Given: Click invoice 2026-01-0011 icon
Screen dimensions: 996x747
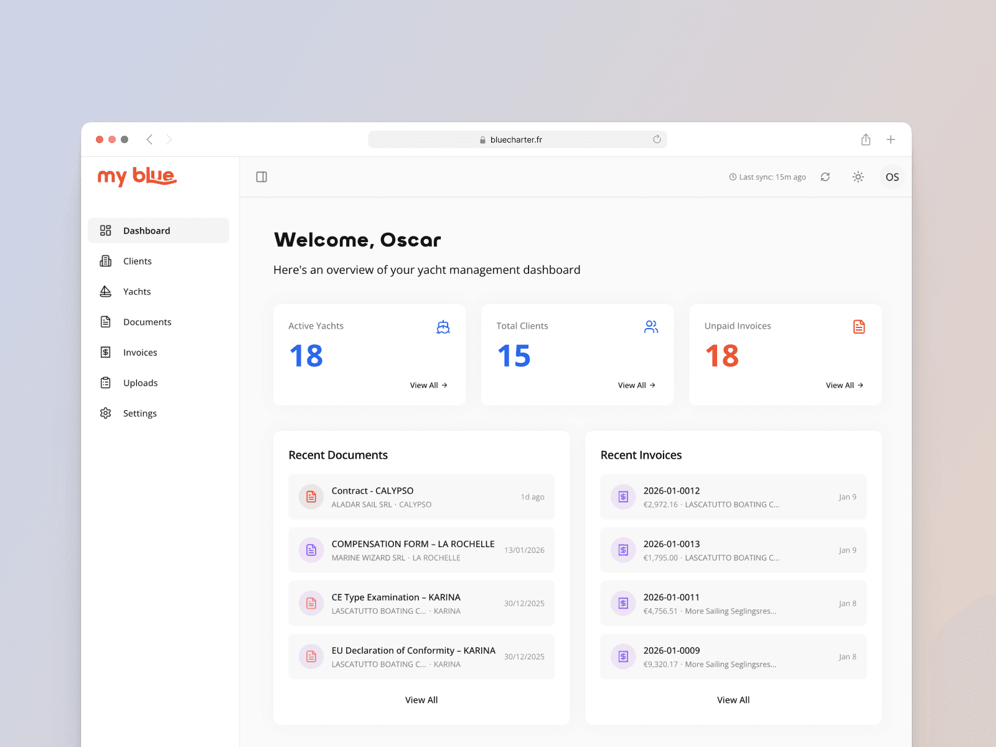Looking at the screenshot, I should click(x=623, y=603).
